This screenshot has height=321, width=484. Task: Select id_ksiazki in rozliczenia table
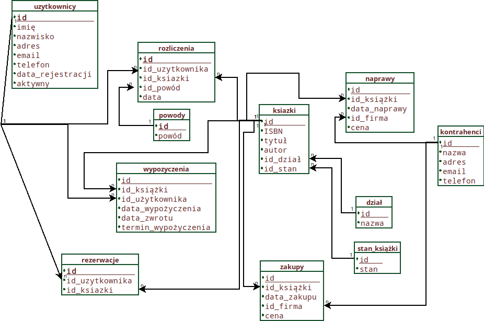(166, 78)
